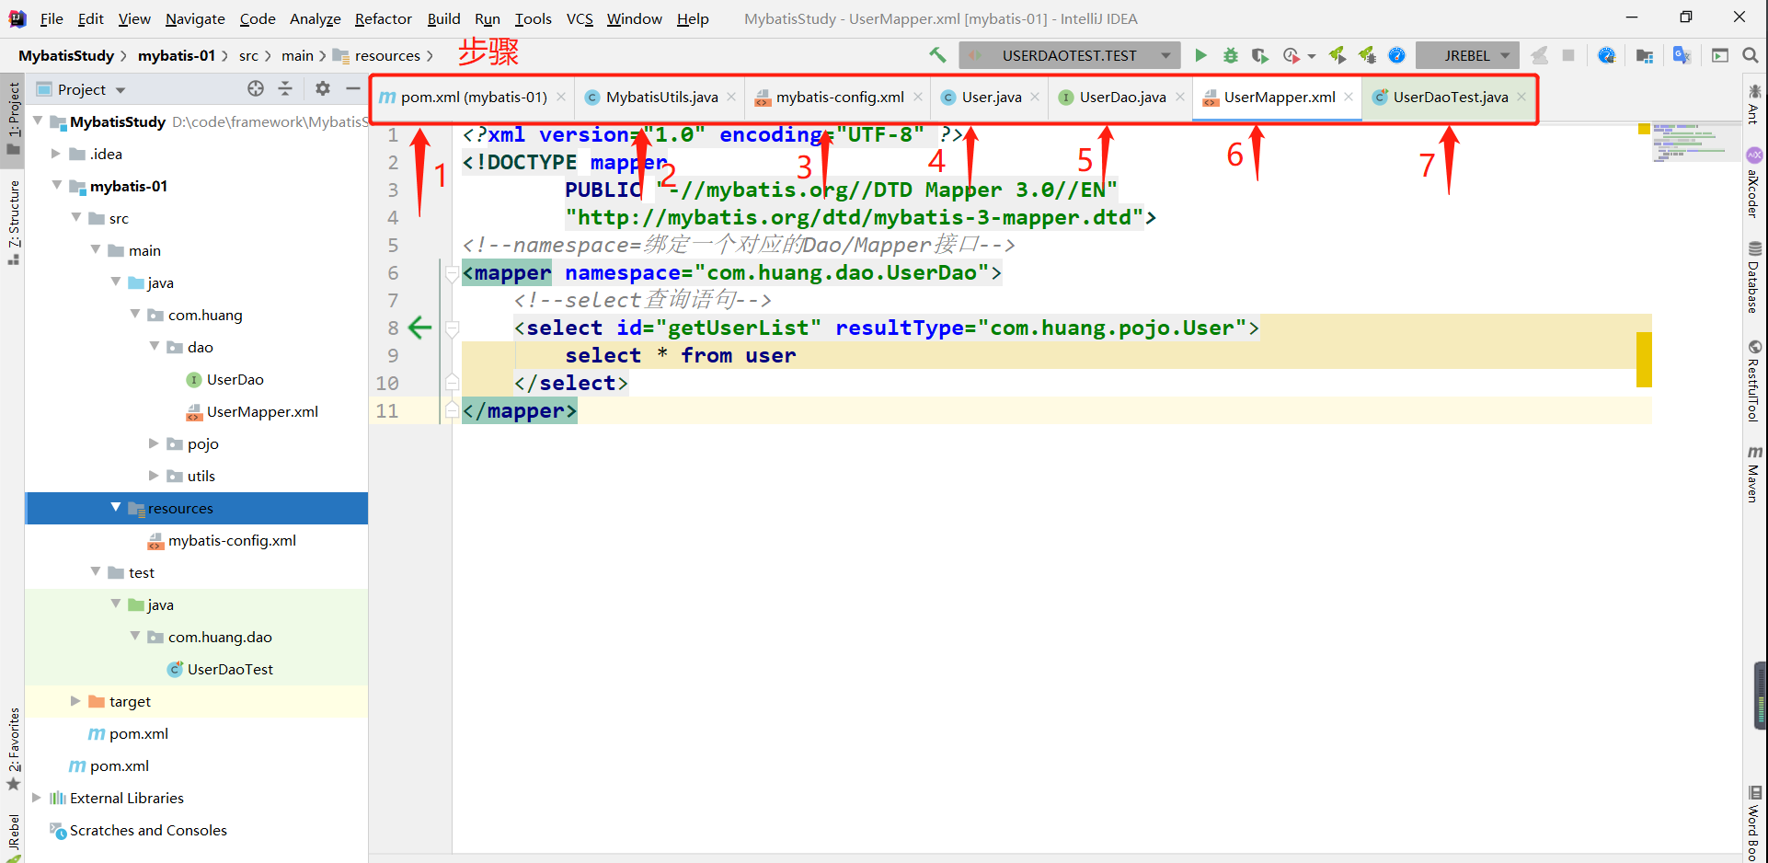The height and width of the screenshot is (863, 1768).
Task: Debug with JRebel rocket-bug icon
Action: click(x=1368, y=55)
